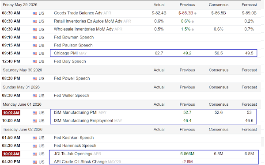Select Friday May 29 2026 date header
The height and width of the screenshot is (165, 265).
click(20, 5)
